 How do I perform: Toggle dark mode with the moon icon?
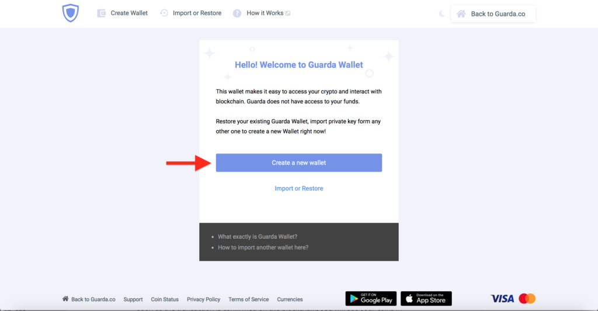click(441, 14)
